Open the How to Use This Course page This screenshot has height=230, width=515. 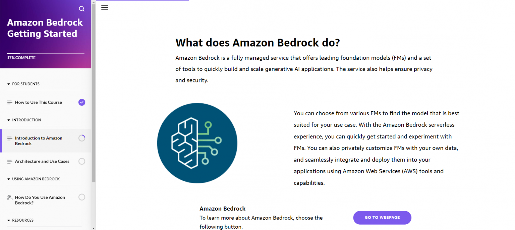pyautogui.click(x=39, y=102)
